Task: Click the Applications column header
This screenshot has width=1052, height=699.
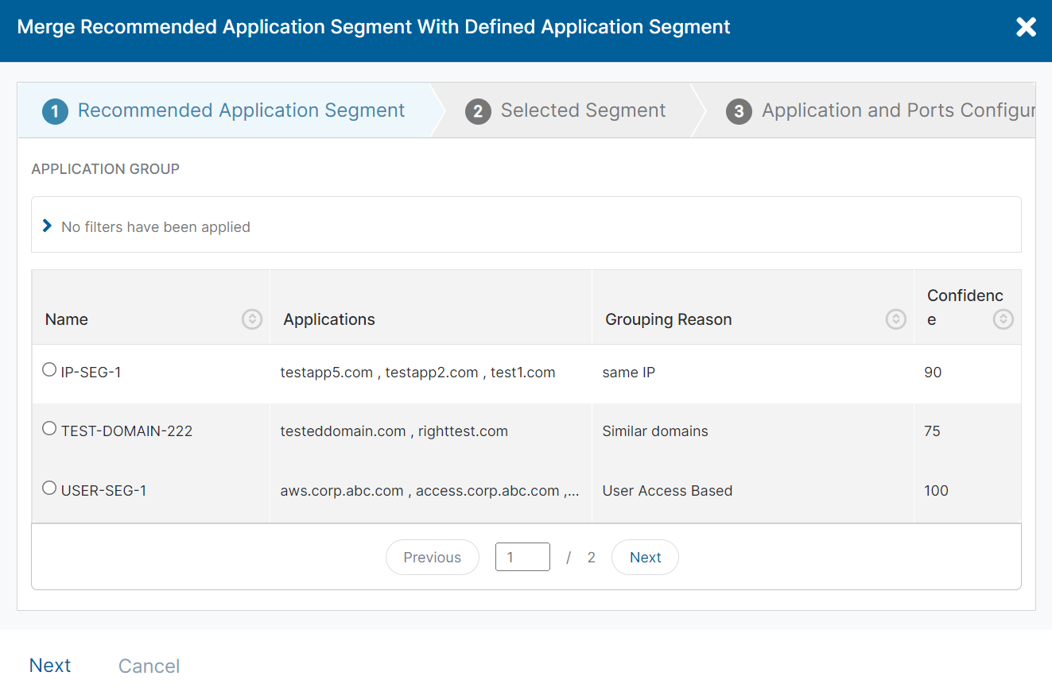Action: (329, 319)
